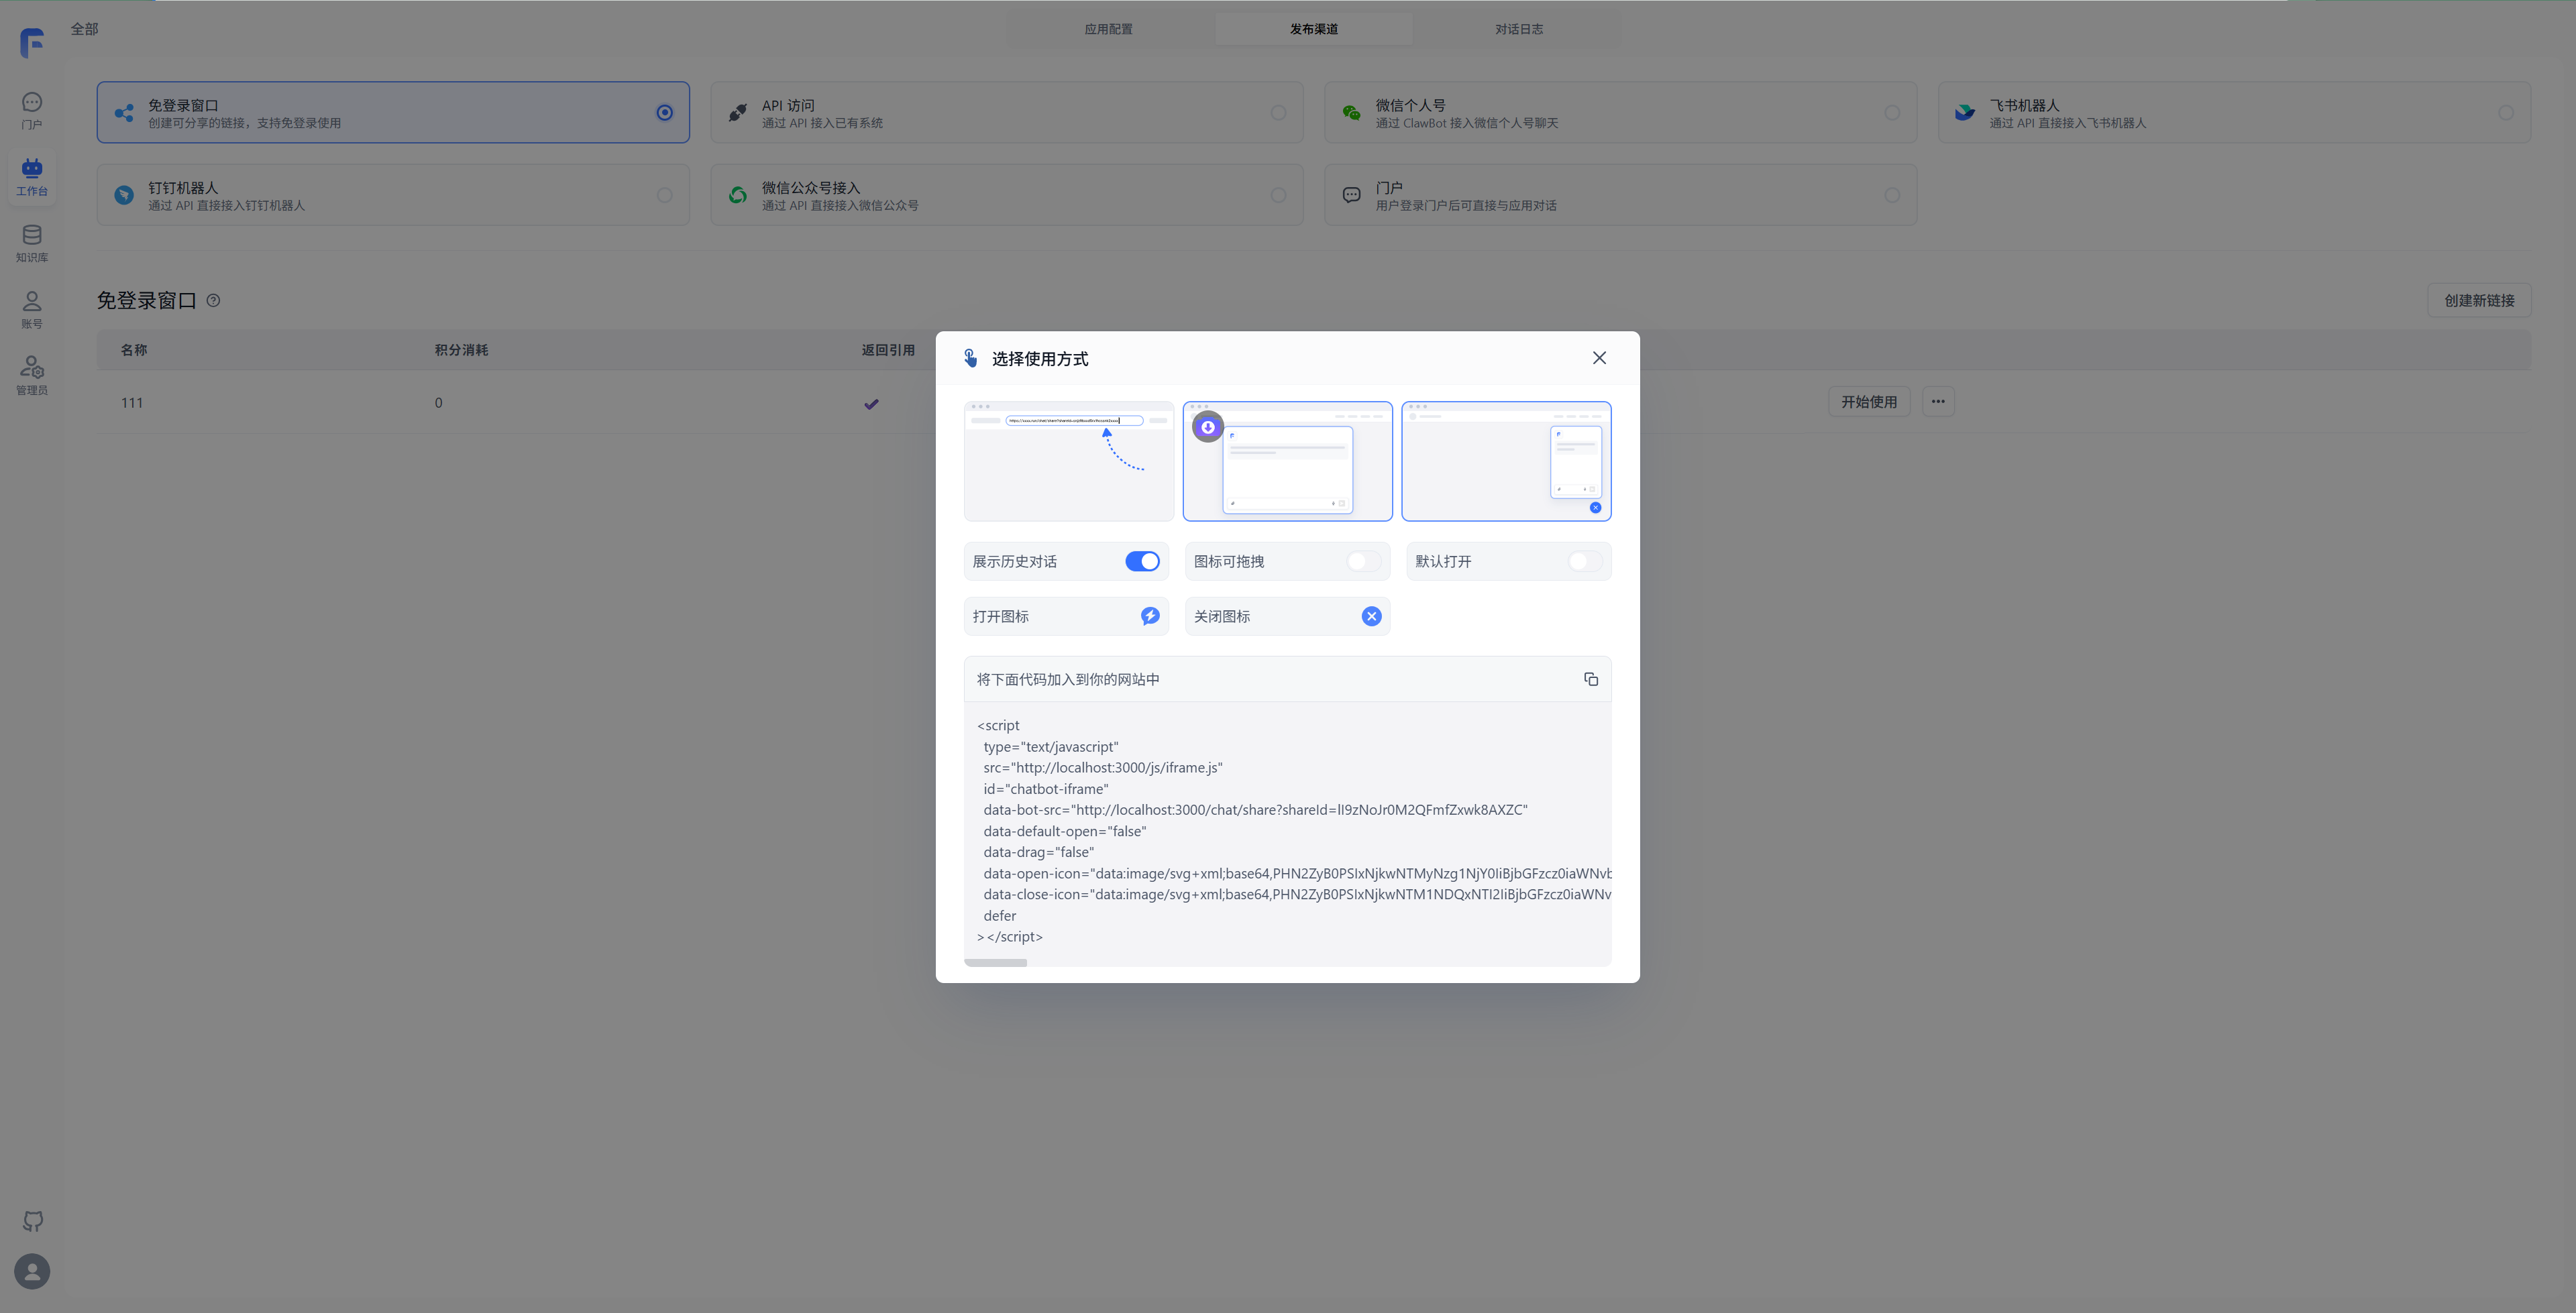
Task: Select the 微信公众号接入 radio button
Action: coord(1278,195)
